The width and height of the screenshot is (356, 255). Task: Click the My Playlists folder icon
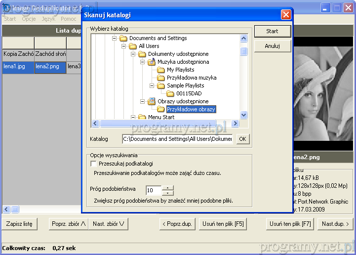[x=161, y=70]
